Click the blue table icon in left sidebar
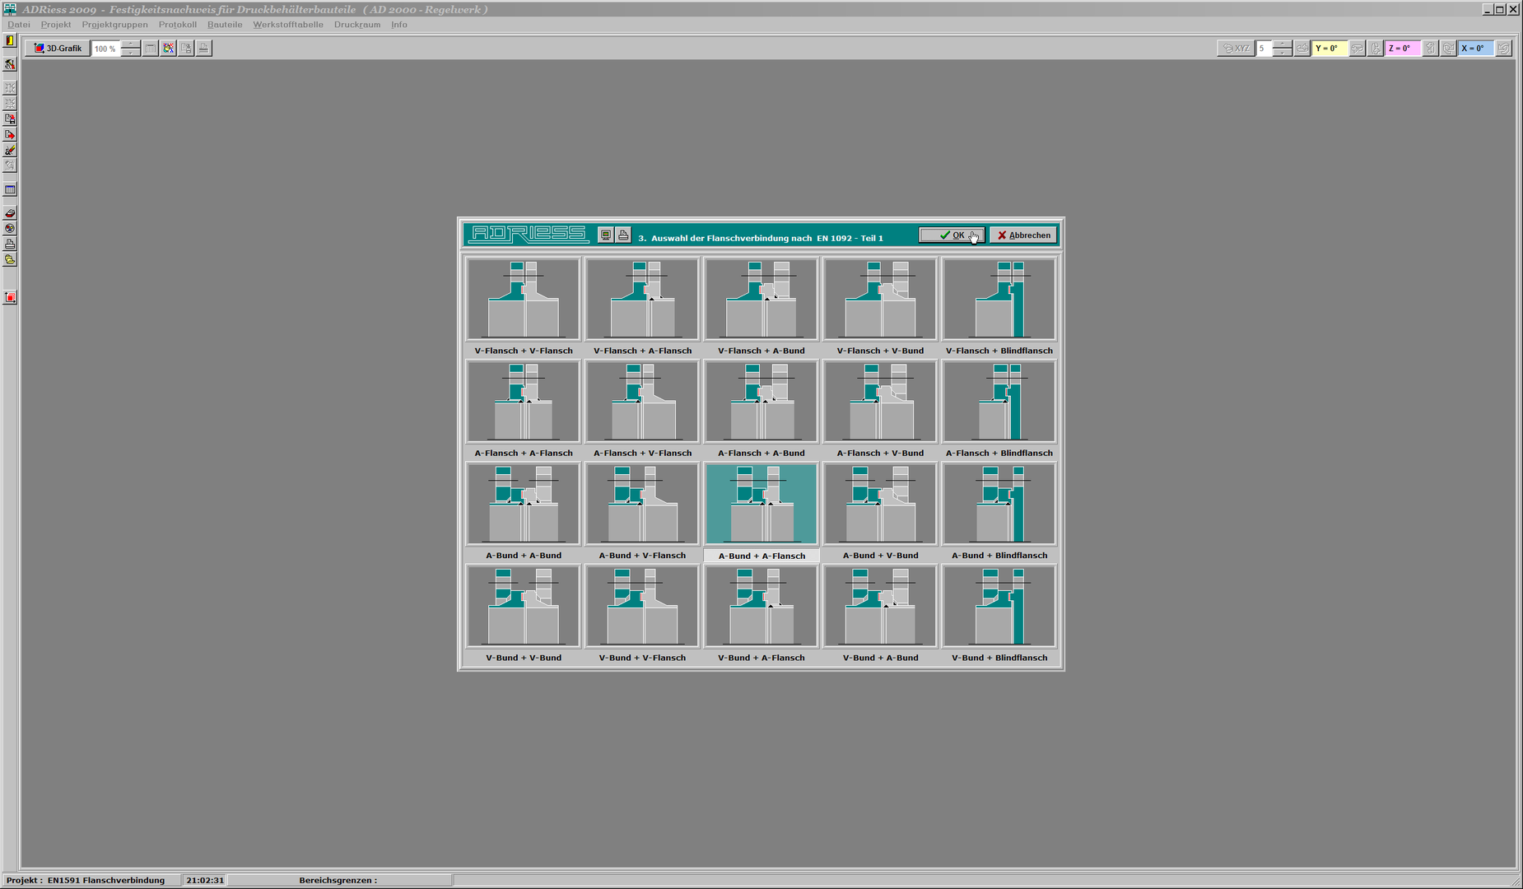Screen dimensions: 1523x889 click(x=10, y=190)
